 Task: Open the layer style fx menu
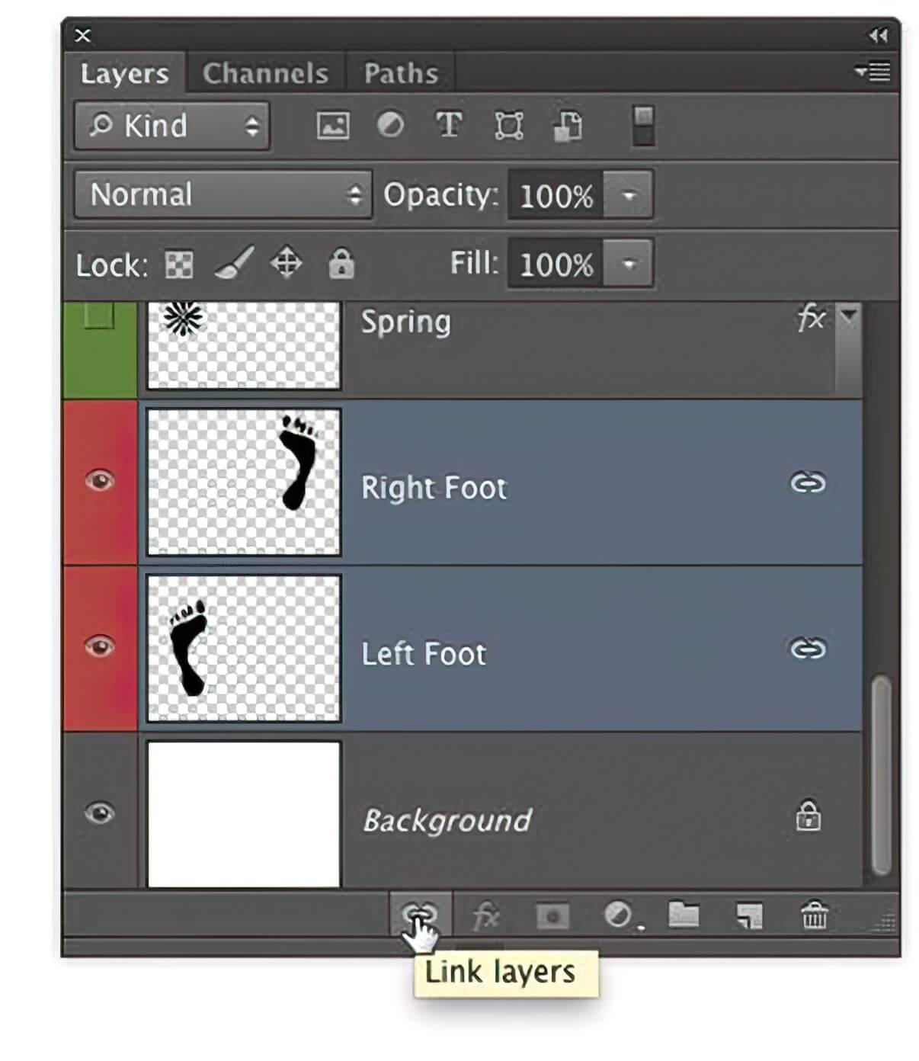[x=485, y=915]
